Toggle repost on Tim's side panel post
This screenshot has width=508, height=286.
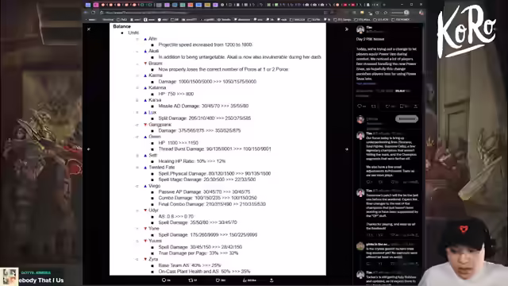point(374,106)
